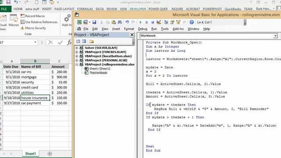
Task: Click Use Relative References in ribbon
Action: click(x=39, y=22)
